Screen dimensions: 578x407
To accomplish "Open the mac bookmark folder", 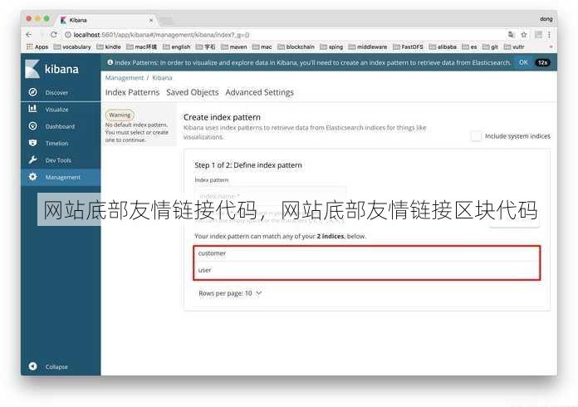I will click(x=262, y=47).
